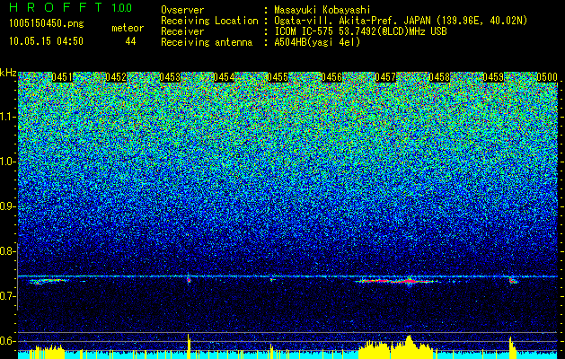This screenshot has height=359, width=565.
Task: Click the 0455 time marker
Action: 278,77
